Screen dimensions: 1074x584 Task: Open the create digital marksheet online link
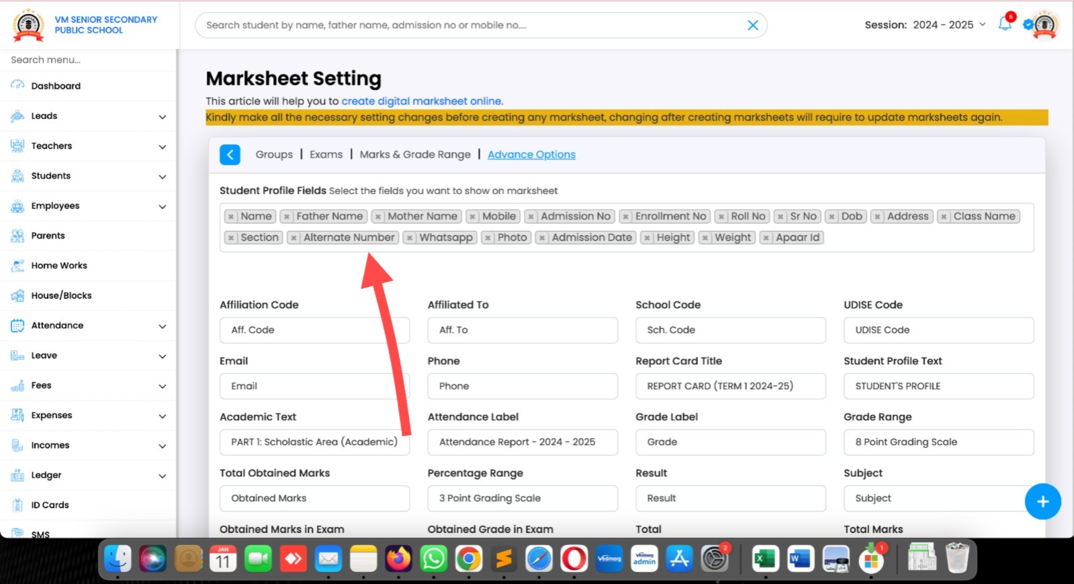tap(421, 101)
